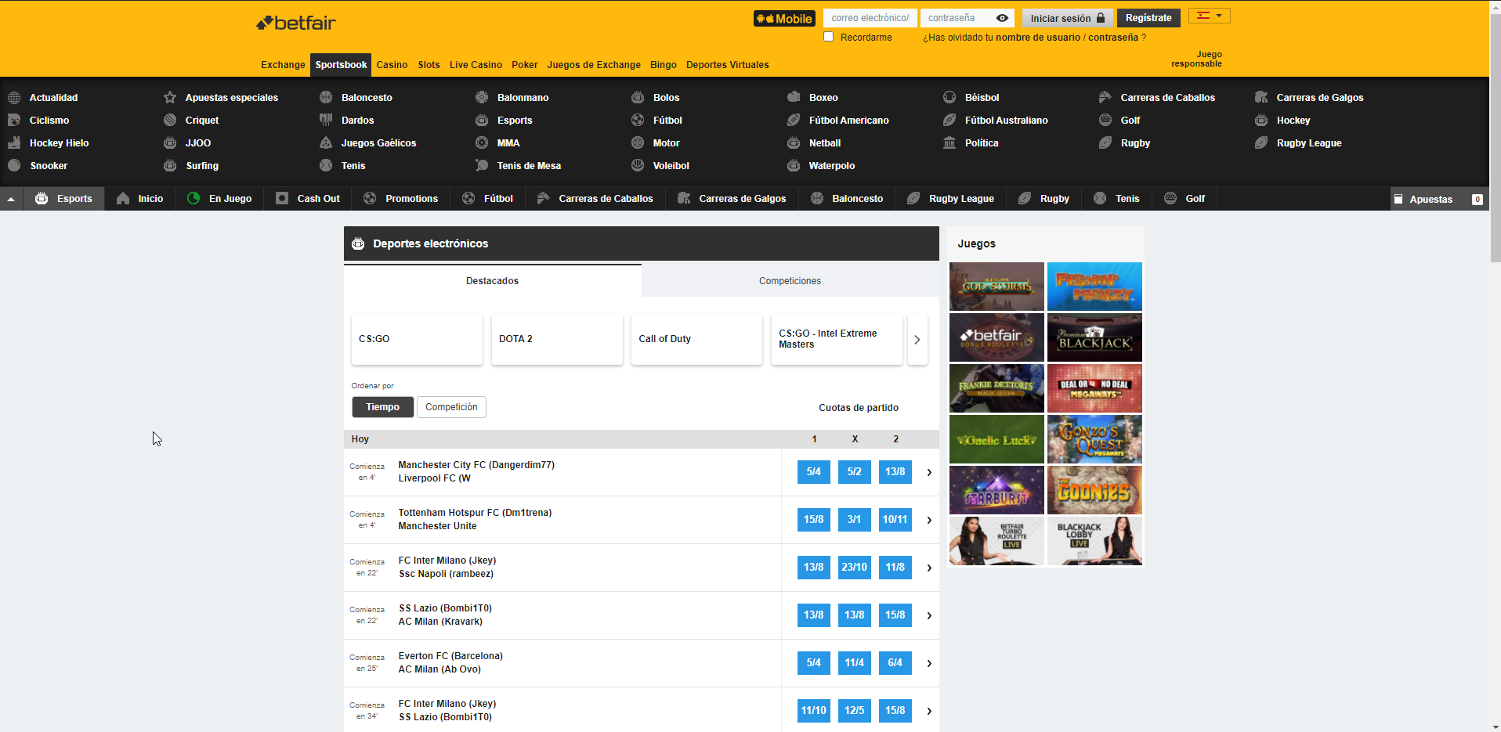This screenshot has height=732, width=1501.
Task: Select draw odds 3/1 for Tottenham match
Action: tap(854, 520)
